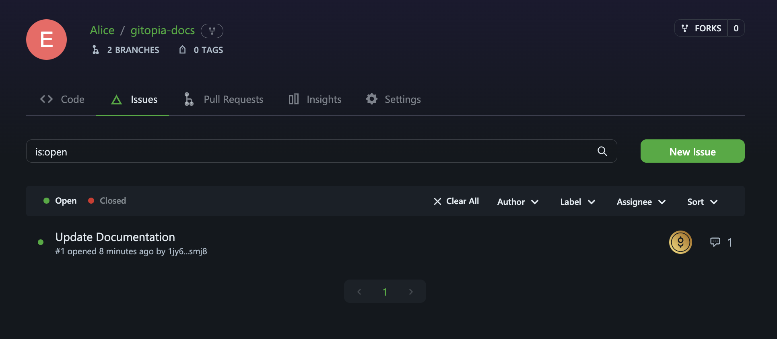Open the Update Documentation issue link
Screen dimensions: 777x339
click(115, 237)
